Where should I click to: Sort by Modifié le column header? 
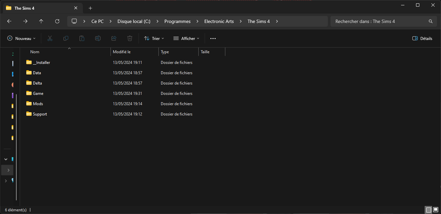(x=134, y=52)
